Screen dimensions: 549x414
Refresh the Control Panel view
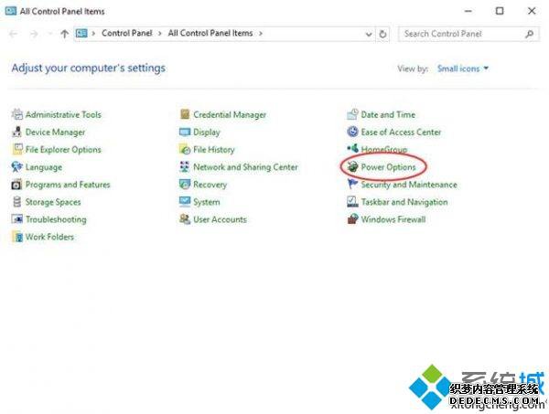pos(382,34)
